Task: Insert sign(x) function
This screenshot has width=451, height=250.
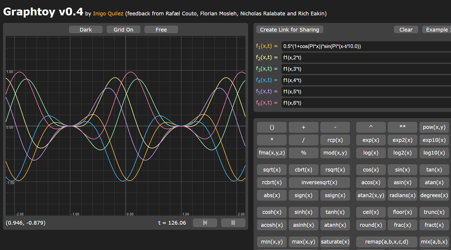Action: pyautogui.click(x=303, y=195)
